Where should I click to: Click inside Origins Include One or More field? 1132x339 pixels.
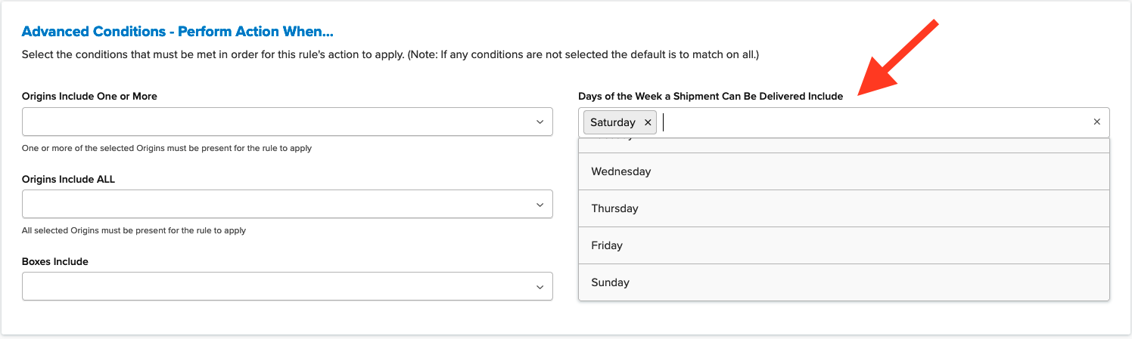pyautogui.click(x=272, y=122)
